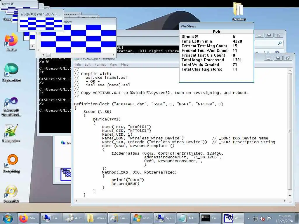The height and width of the screenshot is (224, 299).
Task: Select the Microsoft Visual Studio desktop icon
Action: click(11, 107)
